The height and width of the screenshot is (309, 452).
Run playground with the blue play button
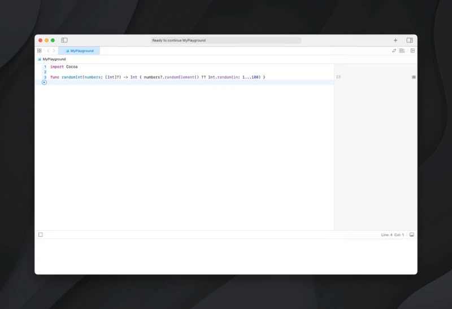click(44, 82)
